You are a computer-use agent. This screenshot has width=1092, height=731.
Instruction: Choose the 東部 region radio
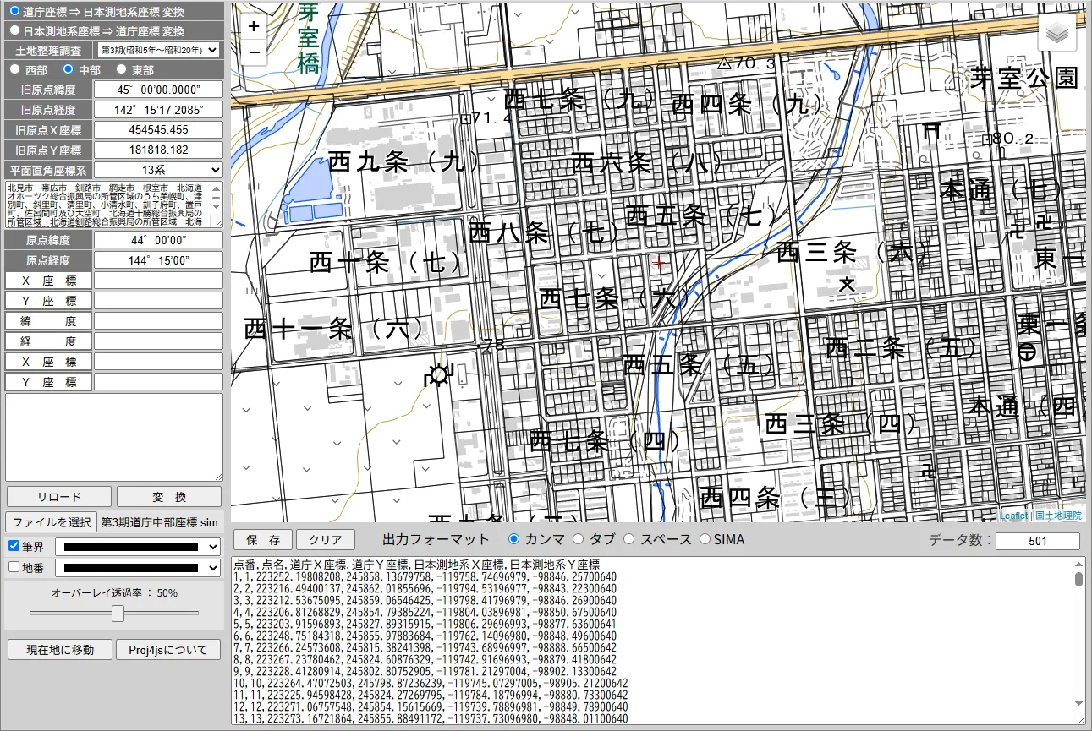click(121, 69)
